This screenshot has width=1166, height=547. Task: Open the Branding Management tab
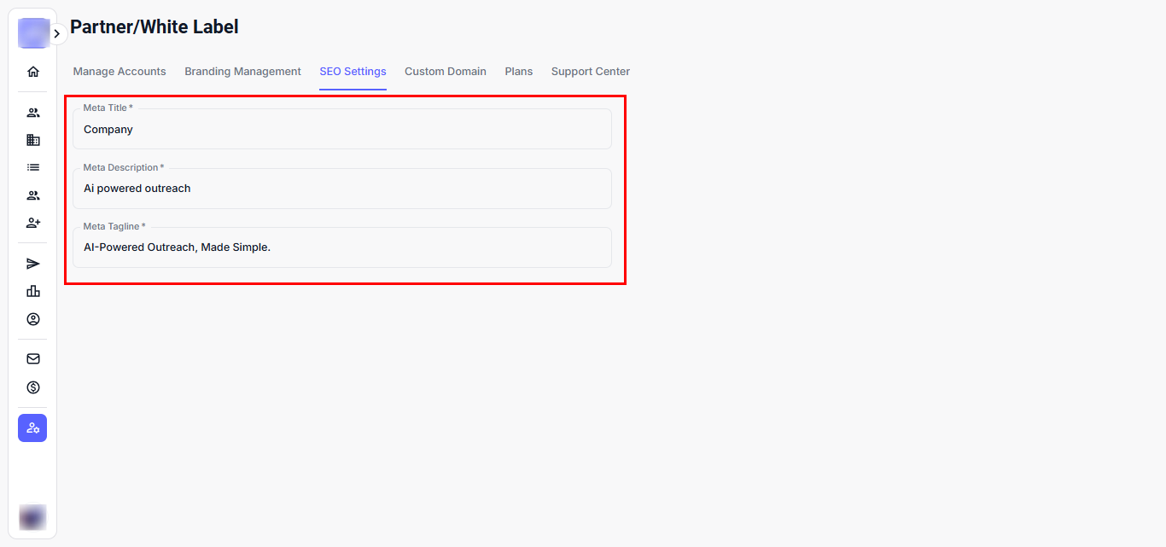(242, 72)
